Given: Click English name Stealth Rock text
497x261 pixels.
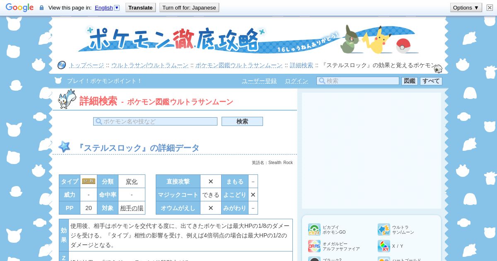Looking at the screenshot, I should click(280, 162).
